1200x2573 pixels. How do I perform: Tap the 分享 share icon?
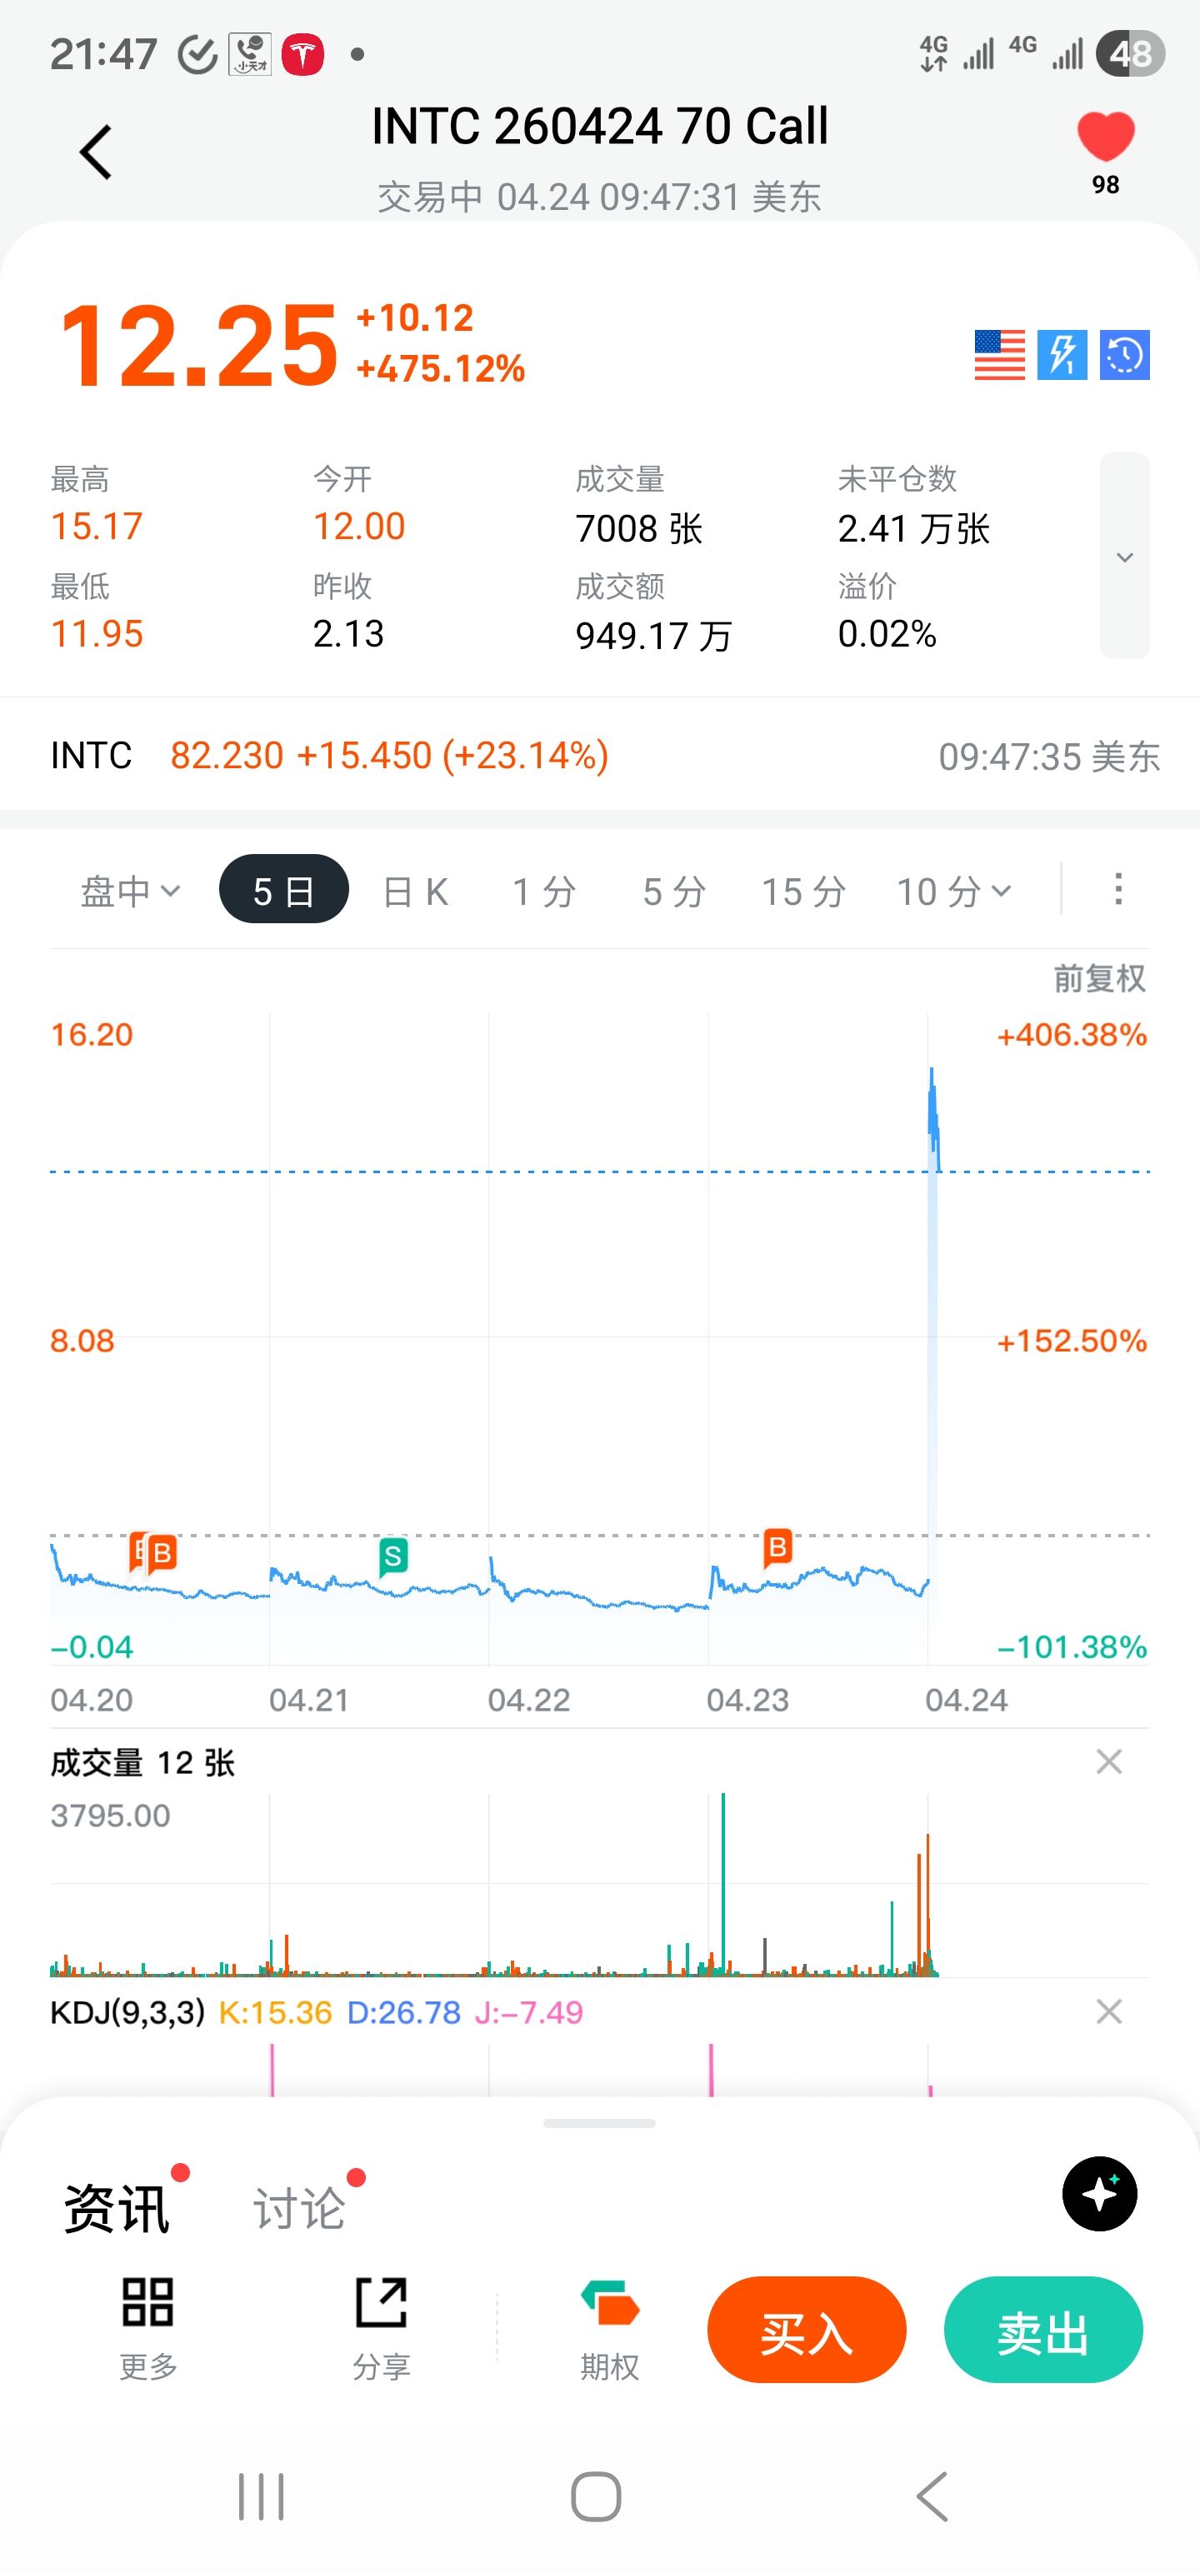coord(382,2327)
